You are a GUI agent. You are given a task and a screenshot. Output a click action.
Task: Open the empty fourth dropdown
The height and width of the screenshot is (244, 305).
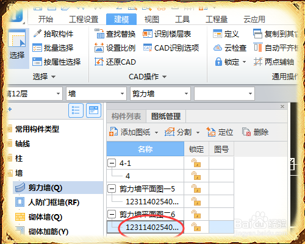(224, 93)
